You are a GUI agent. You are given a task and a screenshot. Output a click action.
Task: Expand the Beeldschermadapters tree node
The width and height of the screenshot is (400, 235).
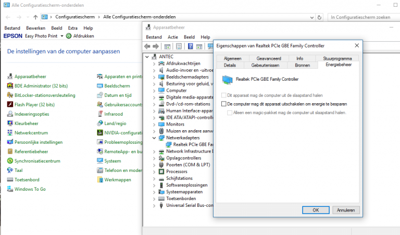point(154,77)
